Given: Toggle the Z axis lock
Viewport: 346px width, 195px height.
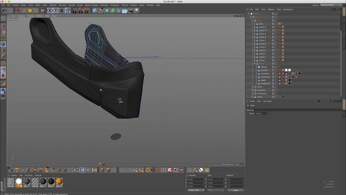Looking at the screenshot, I should (x=62, y=10).
